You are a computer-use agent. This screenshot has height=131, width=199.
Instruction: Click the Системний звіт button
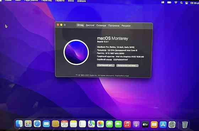[106, 65]
